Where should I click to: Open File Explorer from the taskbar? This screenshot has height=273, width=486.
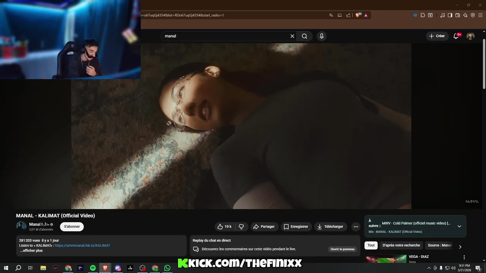tap(43, 268)
